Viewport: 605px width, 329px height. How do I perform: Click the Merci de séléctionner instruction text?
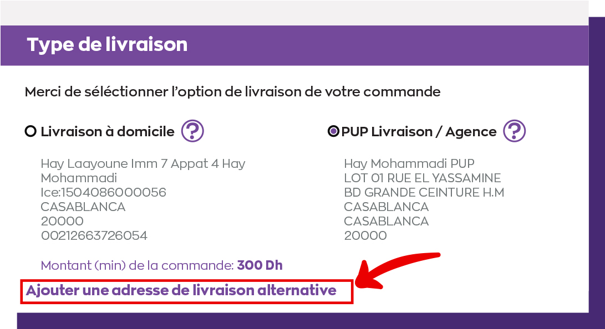233,92
